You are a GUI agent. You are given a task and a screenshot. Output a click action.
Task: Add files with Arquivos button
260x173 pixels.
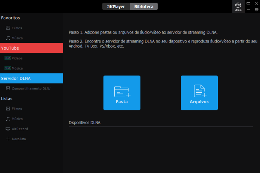tap(199, 93)
